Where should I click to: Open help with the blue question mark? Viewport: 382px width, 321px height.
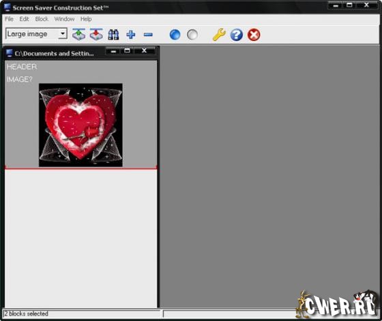(236, 35)
